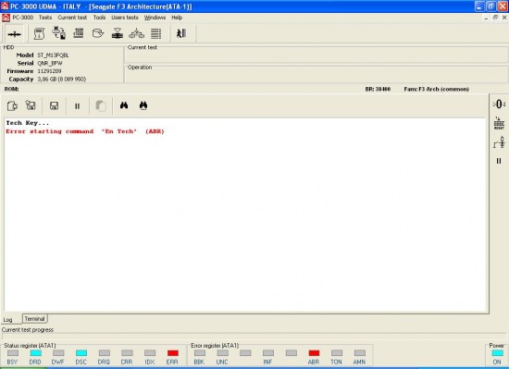The width and height of the screenshot is (509, 369).
Task: Click the HDD connection icon in main toolbar
Action: click(14, 33)
